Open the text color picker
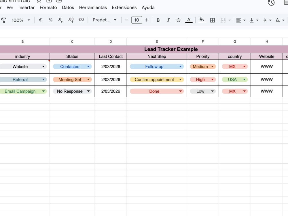The height and width of the screenshot is (216, 288). tap(189, 20)
